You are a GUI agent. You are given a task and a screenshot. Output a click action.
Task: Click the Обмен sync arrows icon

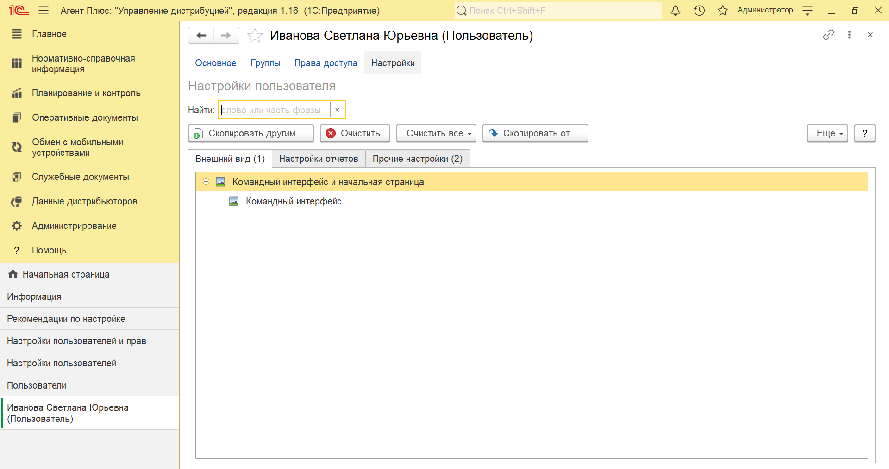[17, 147]
